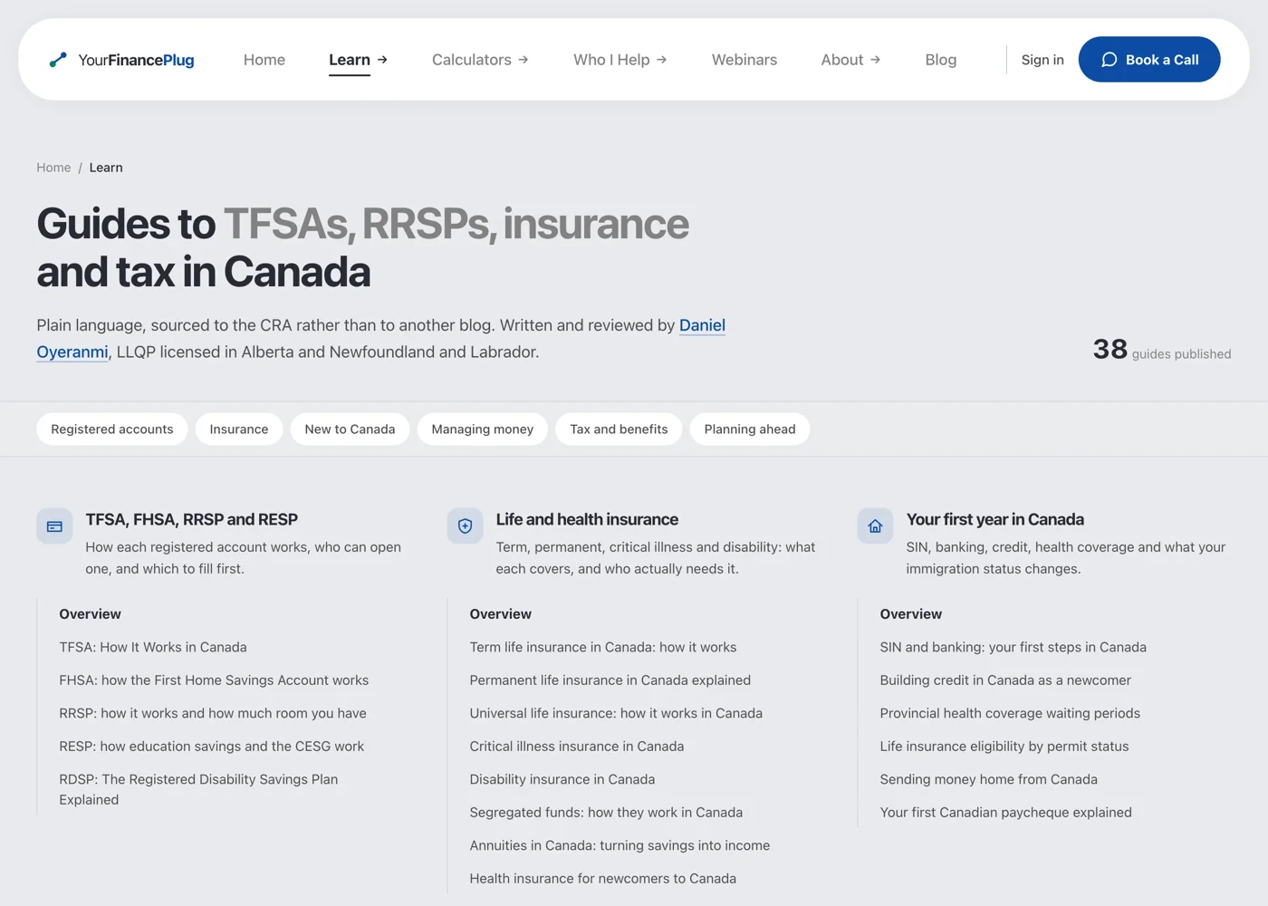Open TFSA: How It Works in Canada
Viewport: 1268px width, 906px height.
[153, 647]
